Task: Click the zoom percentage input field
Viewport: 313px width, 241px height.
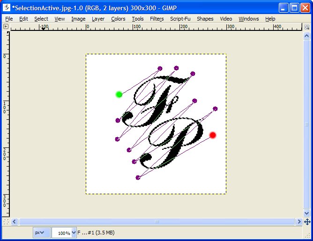Action: point(62,233)
